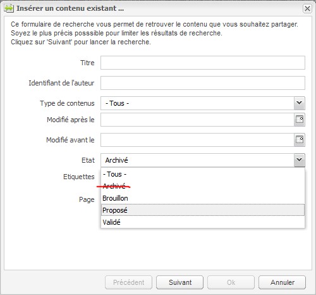This screenshot has height=295, width=316.
Task: Click the Suivant button
Action: [x=180, y=282]
